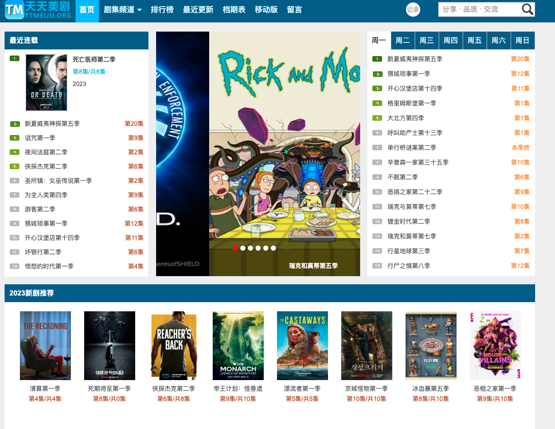This screenshot has width=555, height=429.
Task: Click 清算第一季 title under poster
Action: point(45,388)
